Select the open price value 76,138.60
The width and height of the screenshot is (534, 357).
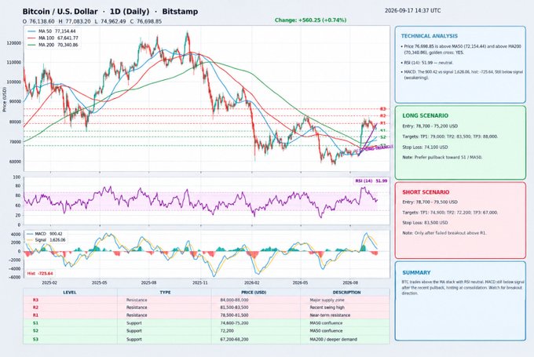point(41,21)
